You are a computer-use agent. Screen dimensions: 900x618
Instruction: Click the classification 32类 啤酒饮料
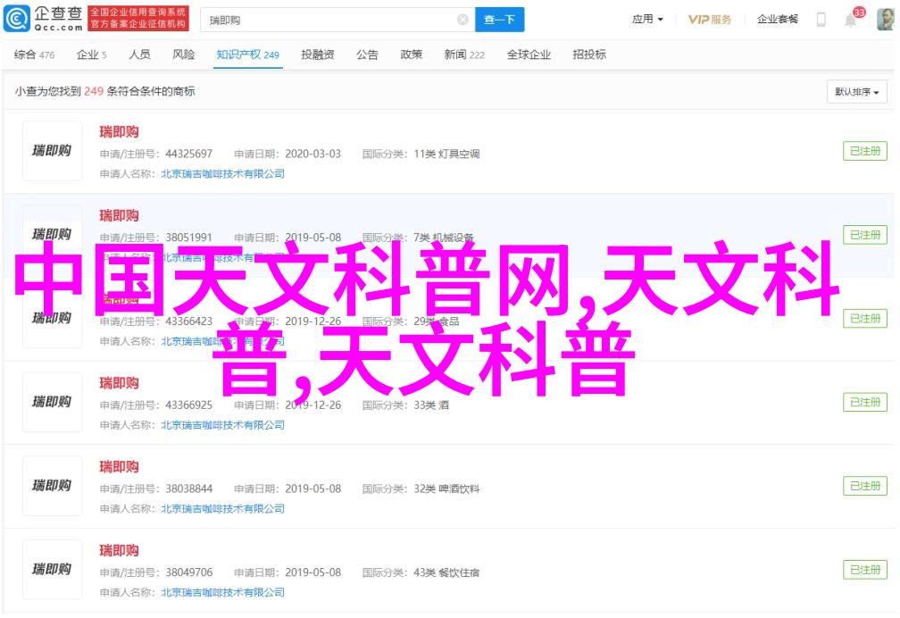coord(446,489)
